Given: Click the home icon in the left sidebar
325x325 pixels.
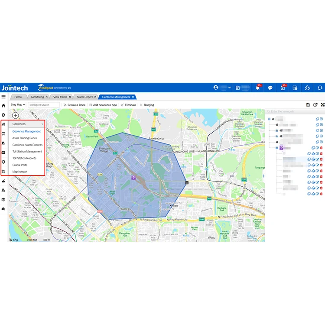Looking at the screenshot, I should pyautogui.click(x=3, y=105).
